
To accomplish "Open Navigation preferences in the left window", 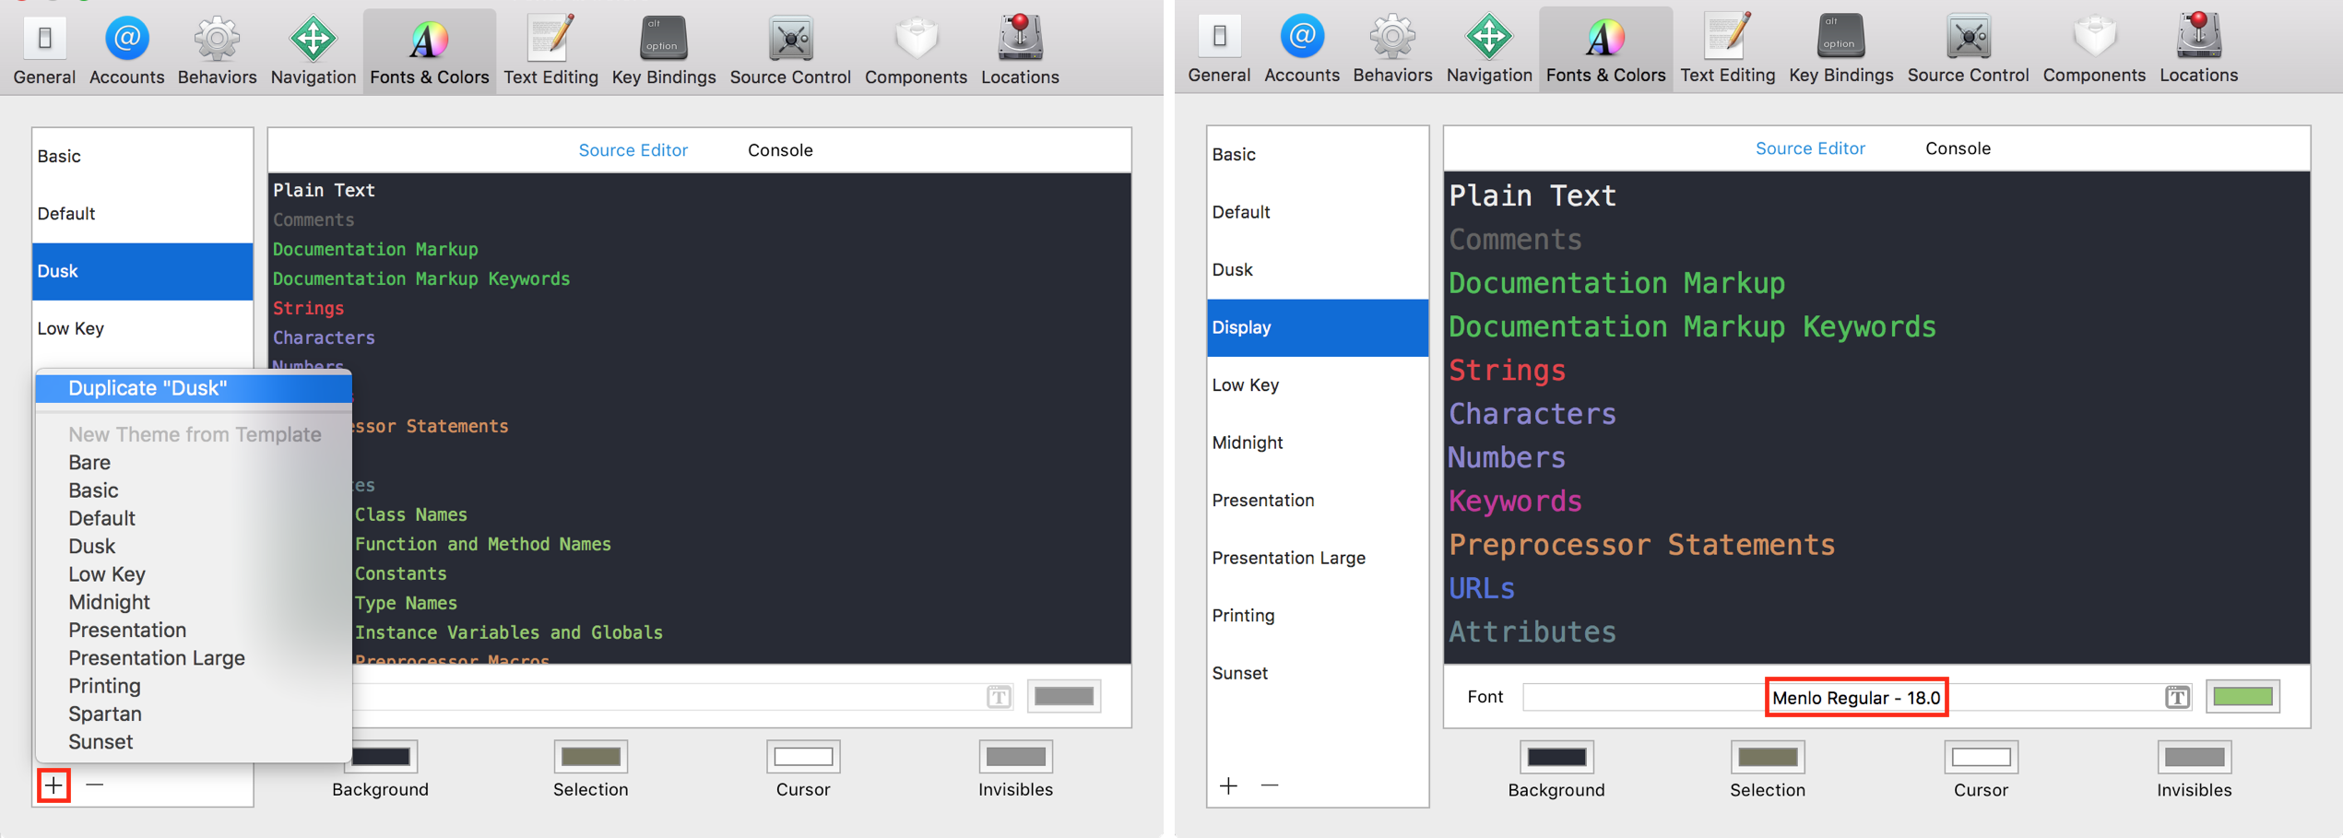I will pos(313,52).
